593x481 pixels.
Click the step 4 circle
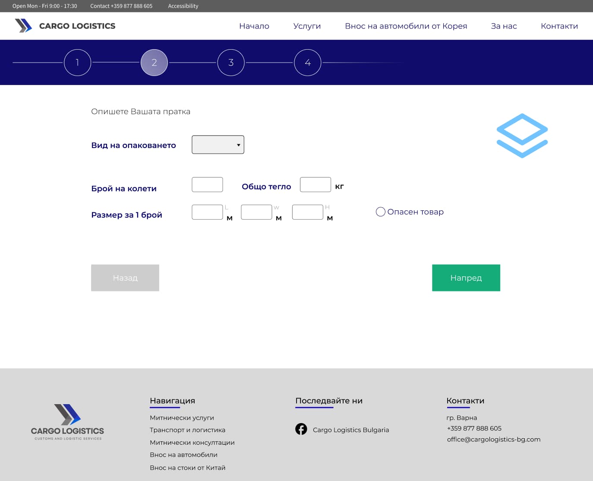[x=307, y=63]
